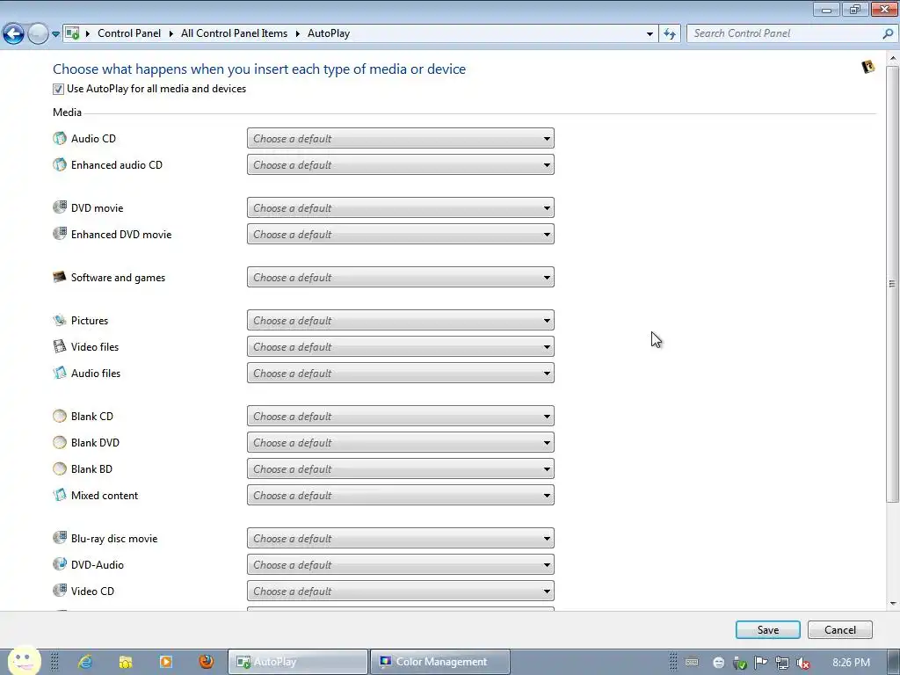
Task: Open the Blank DVD default dropdown
Action: (x=401, y=443)
